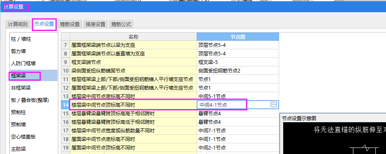Screen dimensions: 386x154
Task: Choose 非框架梁 in the list
Action: [x=34, y=88]
